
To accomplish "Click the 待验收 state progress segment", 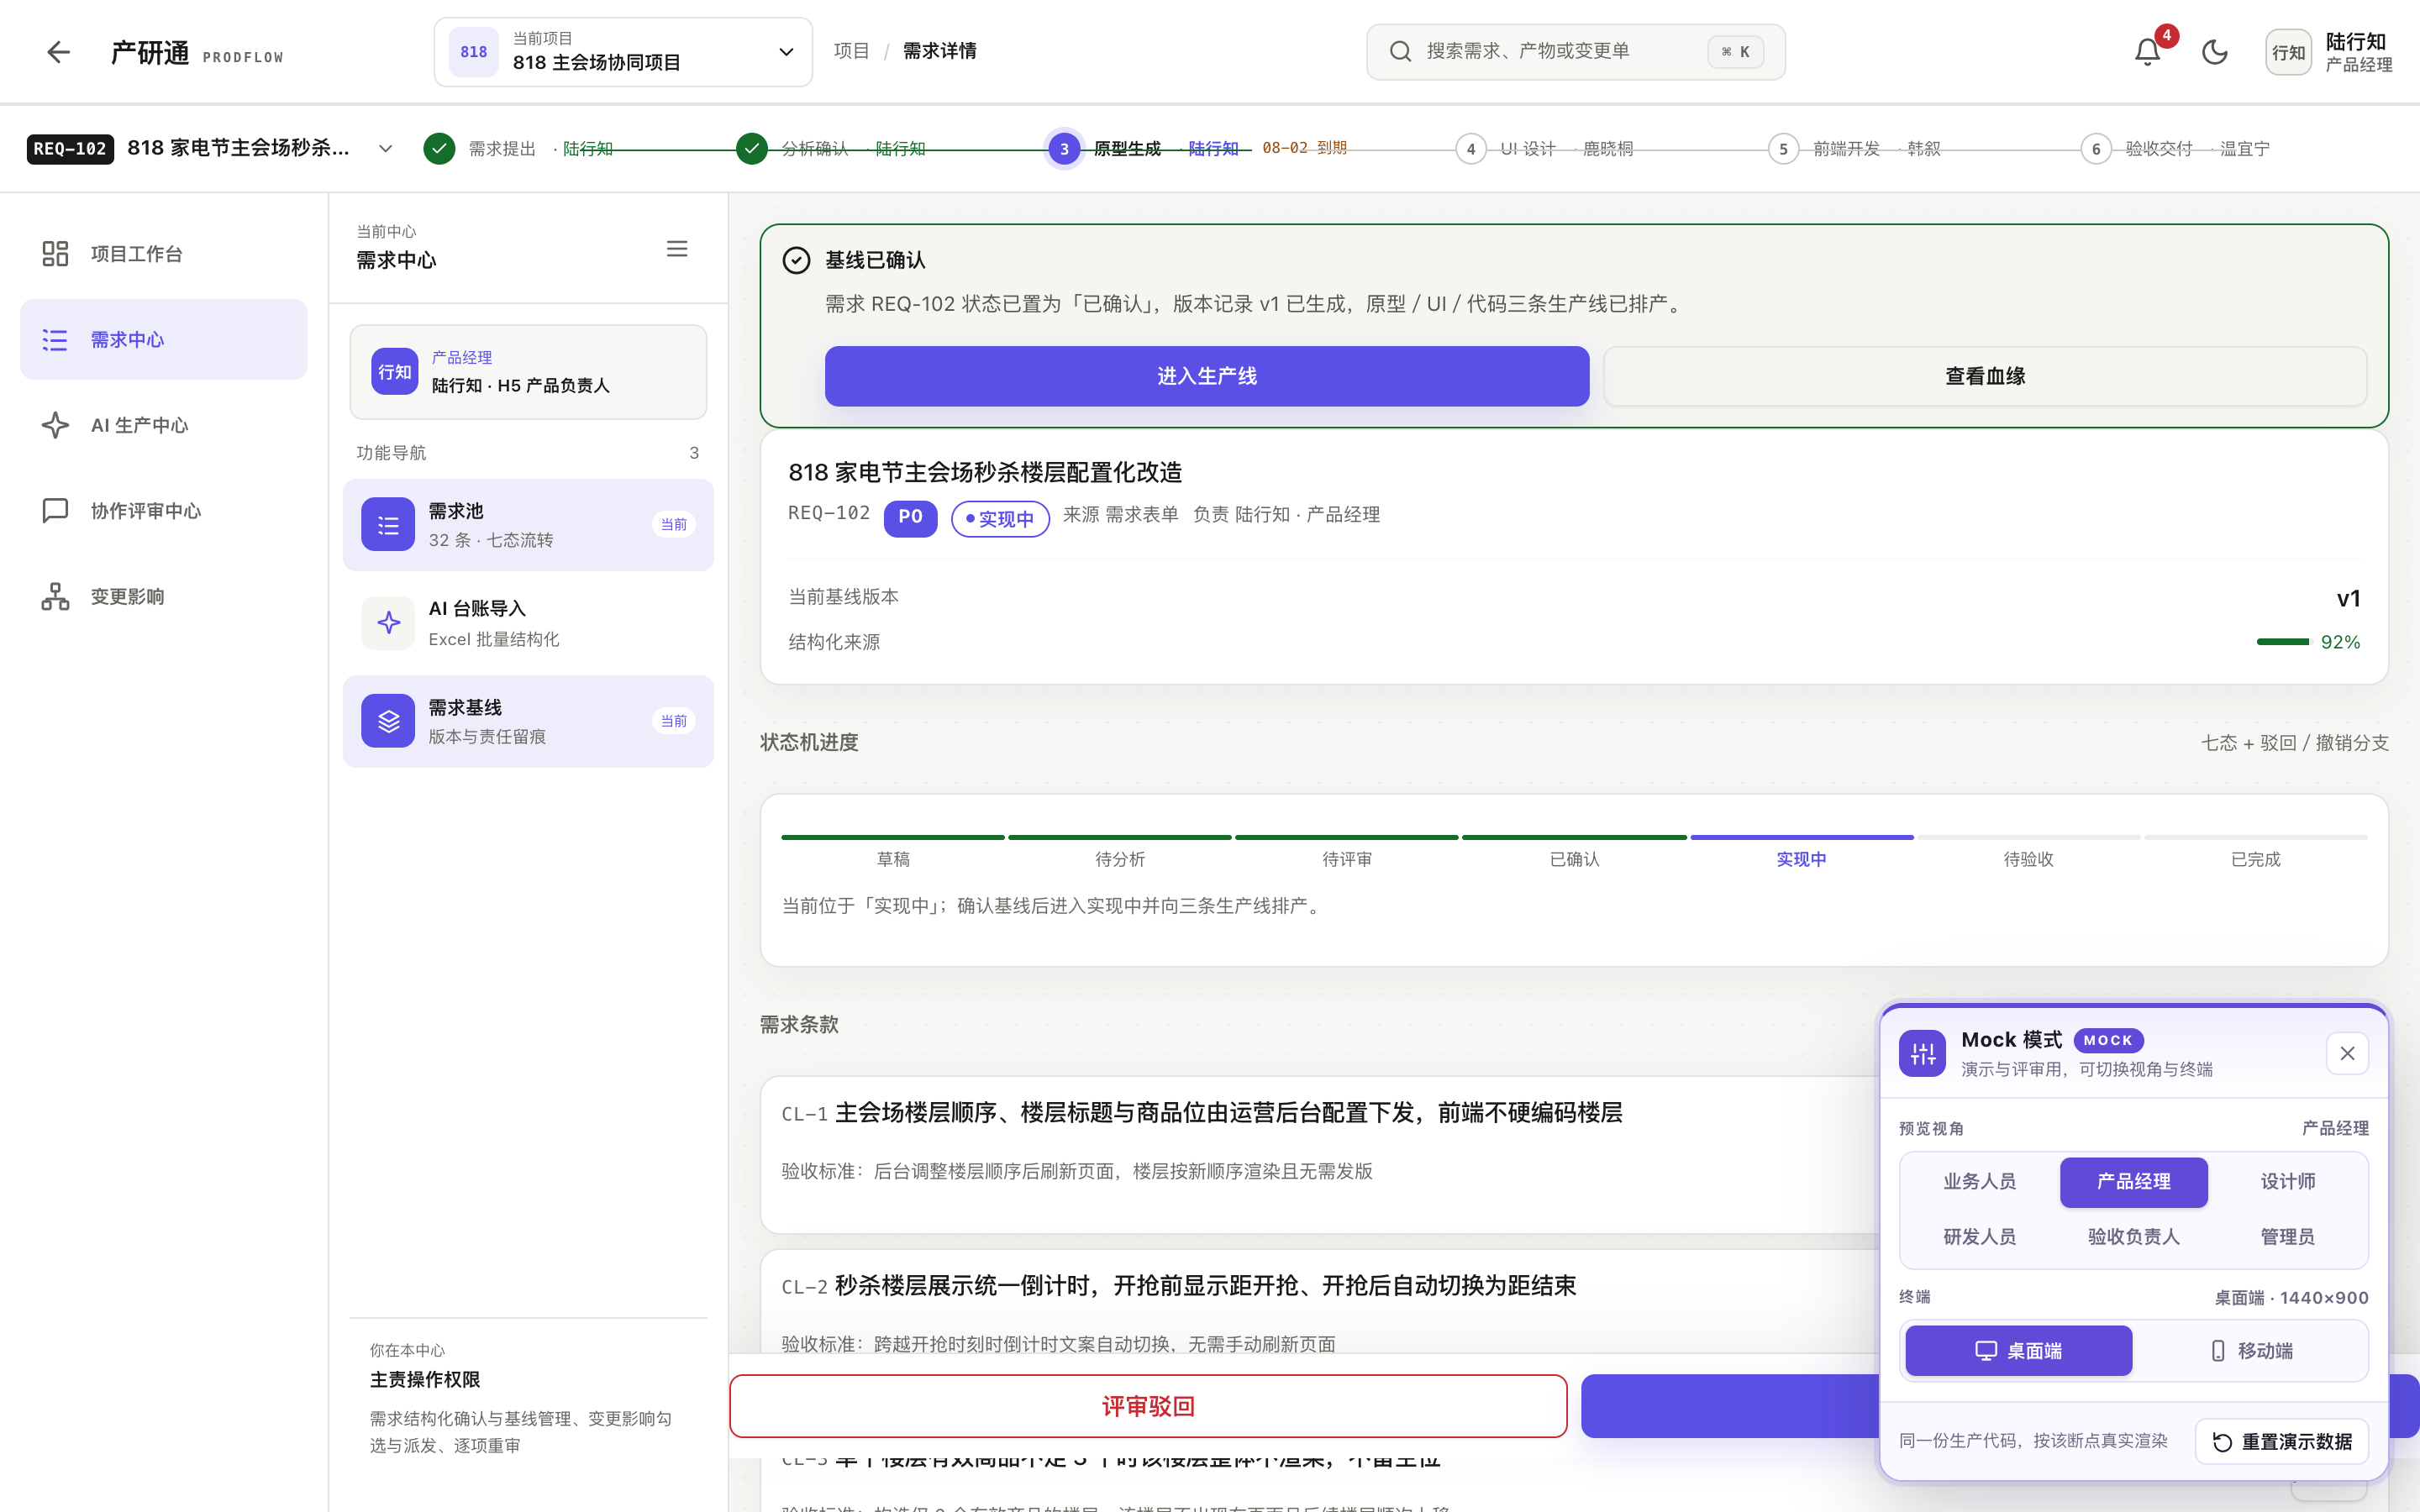I will [2028, 837].
